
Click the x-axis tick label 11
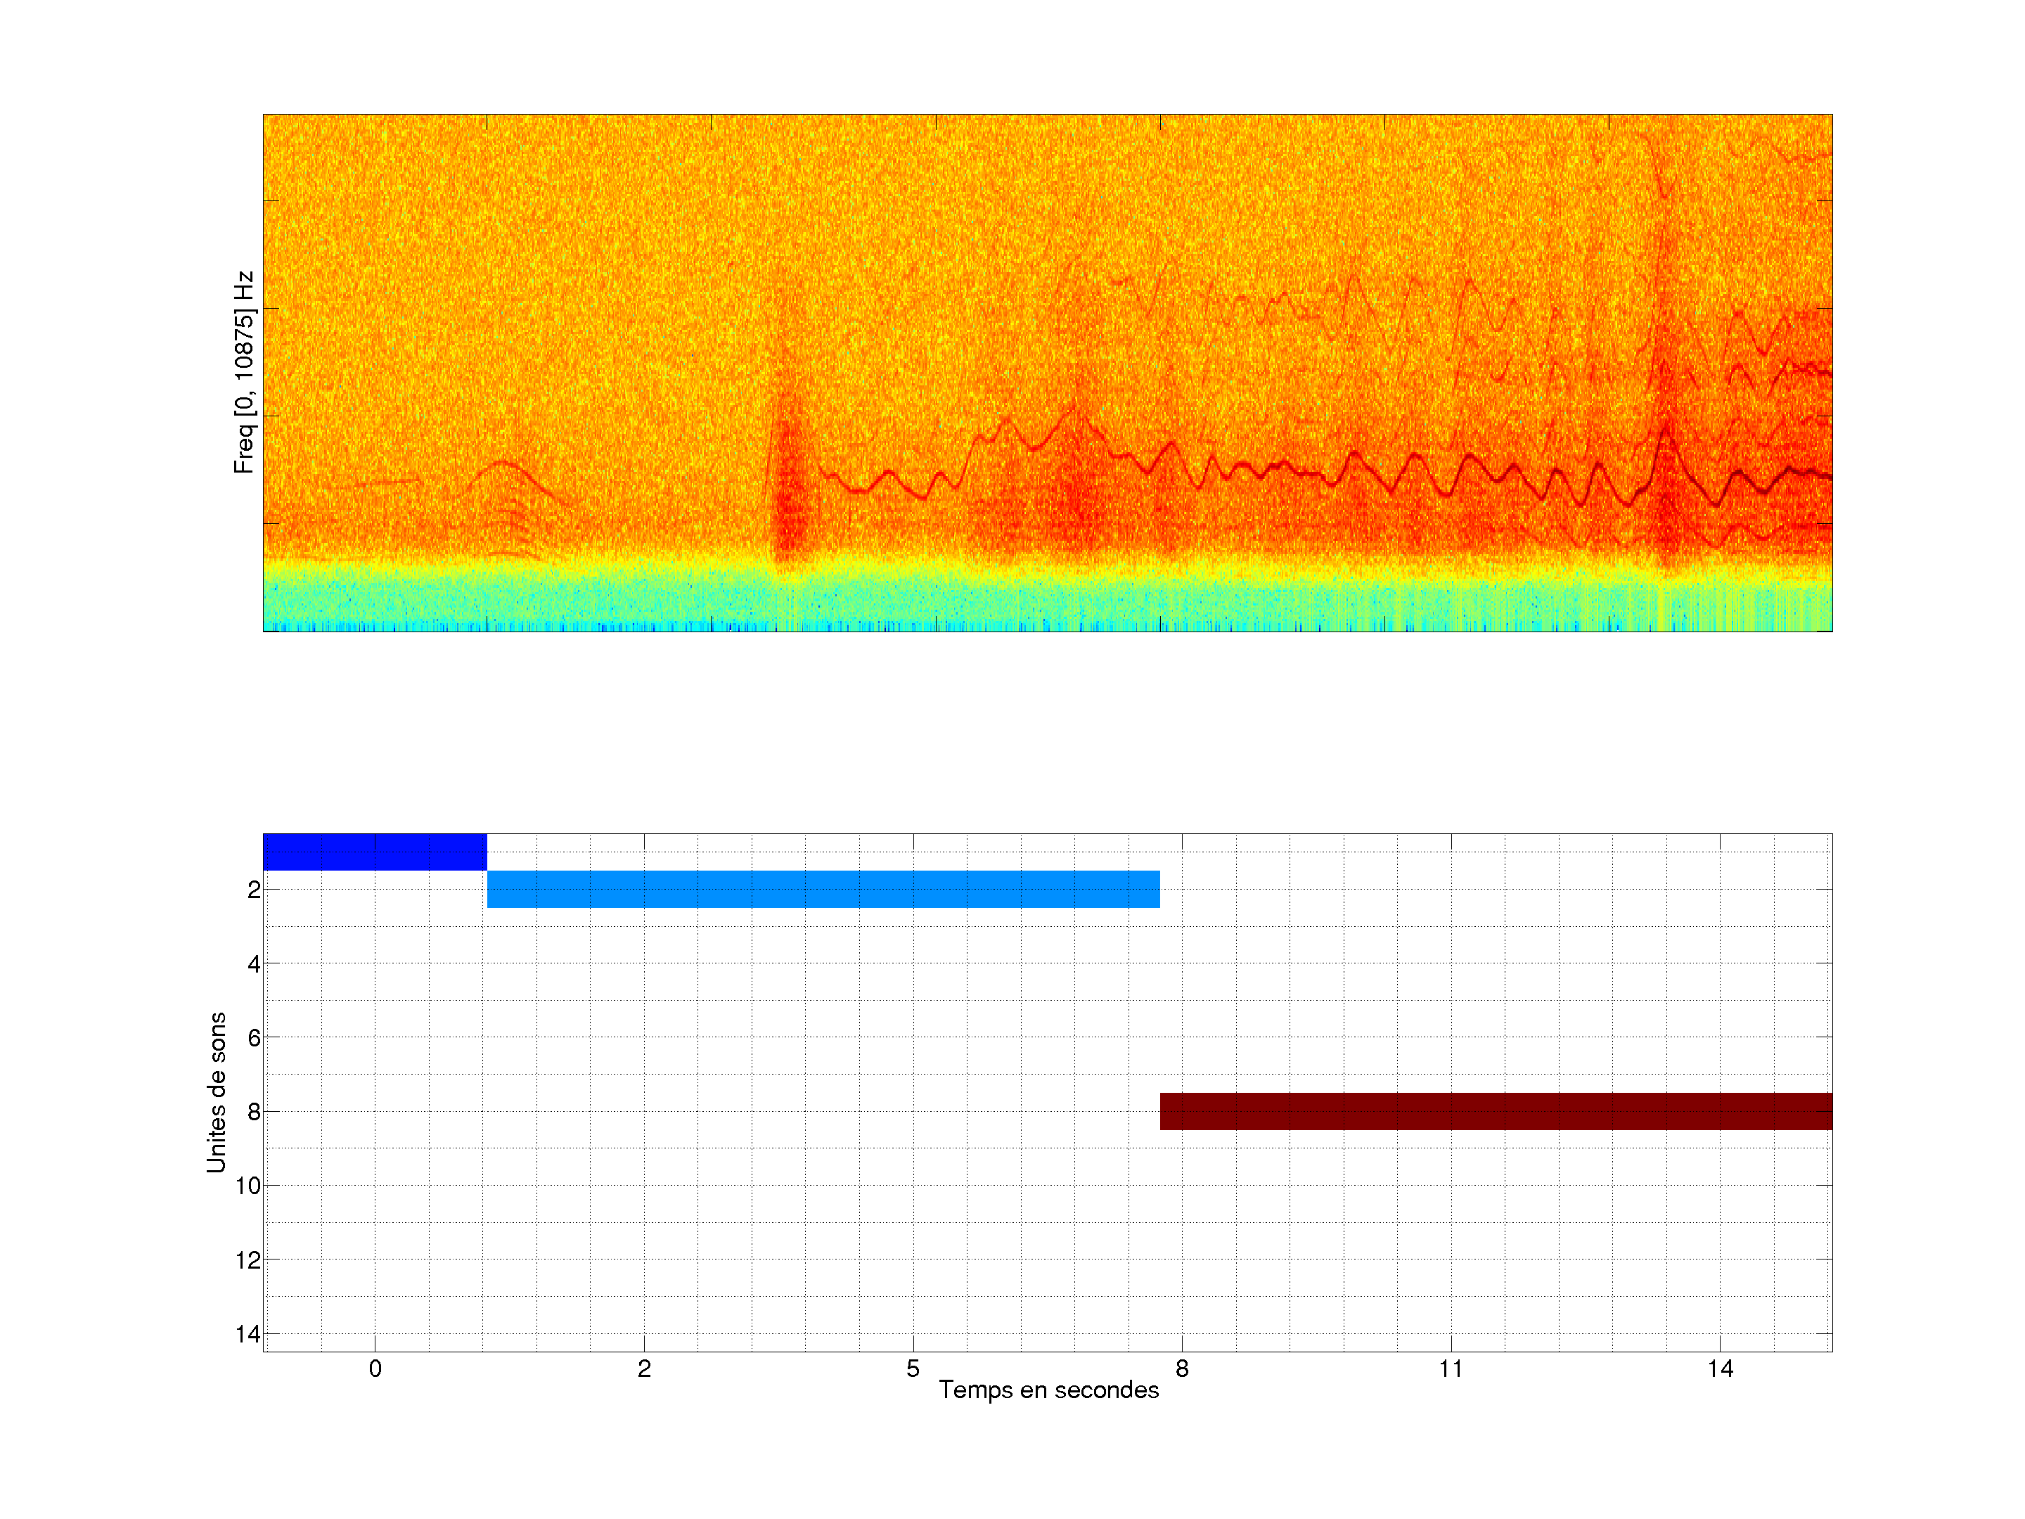(x=1451, y=1369)
